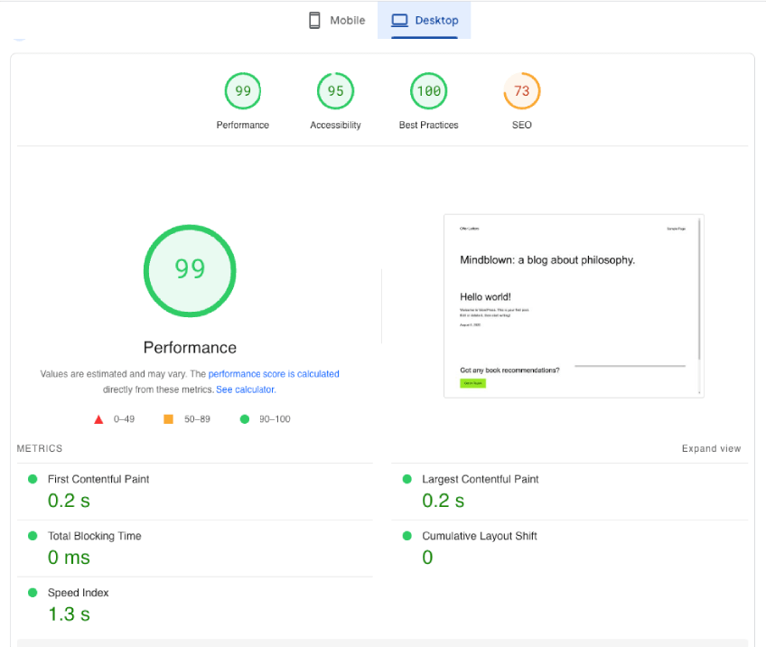Image resolution: width=766 pixels, height=647 pixels.
Task: Click the Best Practices label
Action: coord(428,125)
